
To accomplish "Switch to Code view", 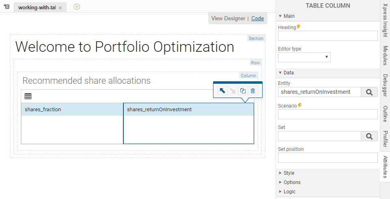I will tap(257, 18).
